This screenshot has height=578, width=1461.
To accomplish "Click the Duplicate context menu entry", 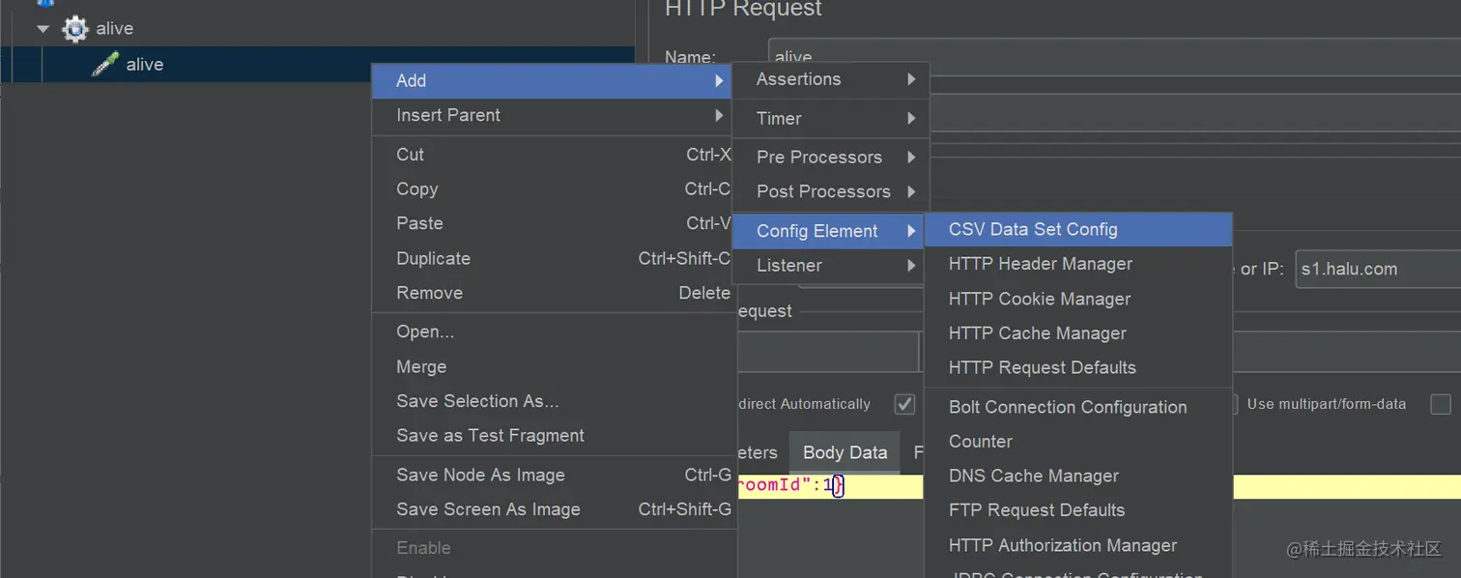I will [433, 258].
